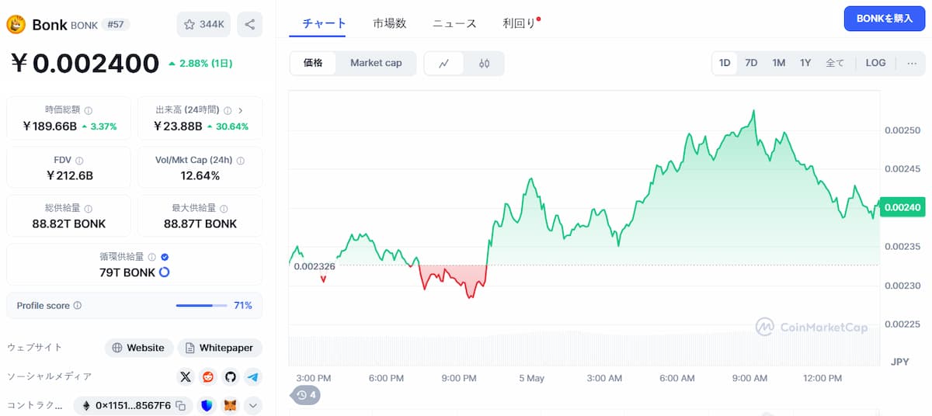Open the Whitepaper link
The width and height of the screenshot is (932, 416).
220,348
